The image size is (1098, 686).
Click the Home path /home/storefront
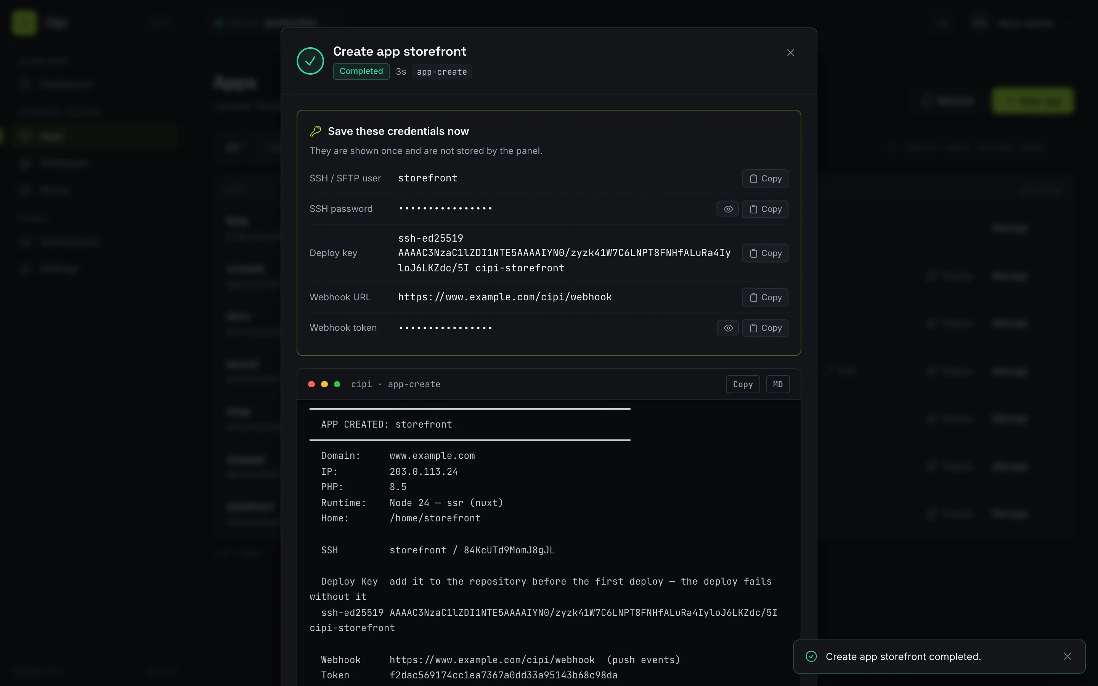click(435, 518)
